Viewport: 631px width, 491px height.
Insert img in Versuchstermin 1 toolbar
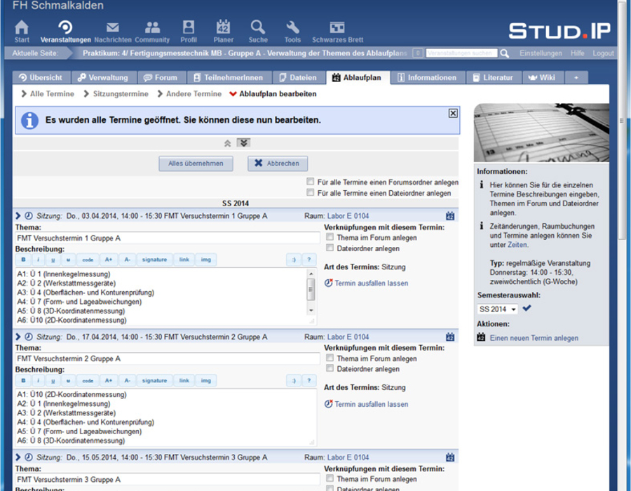coord(206,260)
